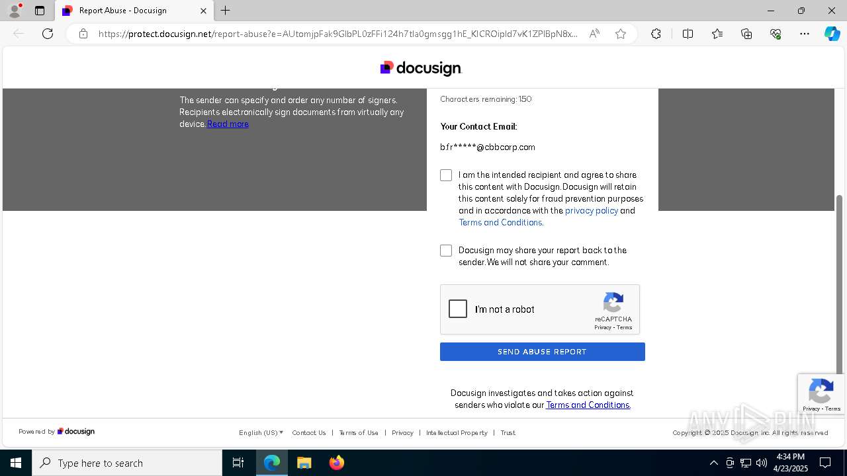
Task: Open the taskbar clock and date
Action: click(x=791, y=463)
